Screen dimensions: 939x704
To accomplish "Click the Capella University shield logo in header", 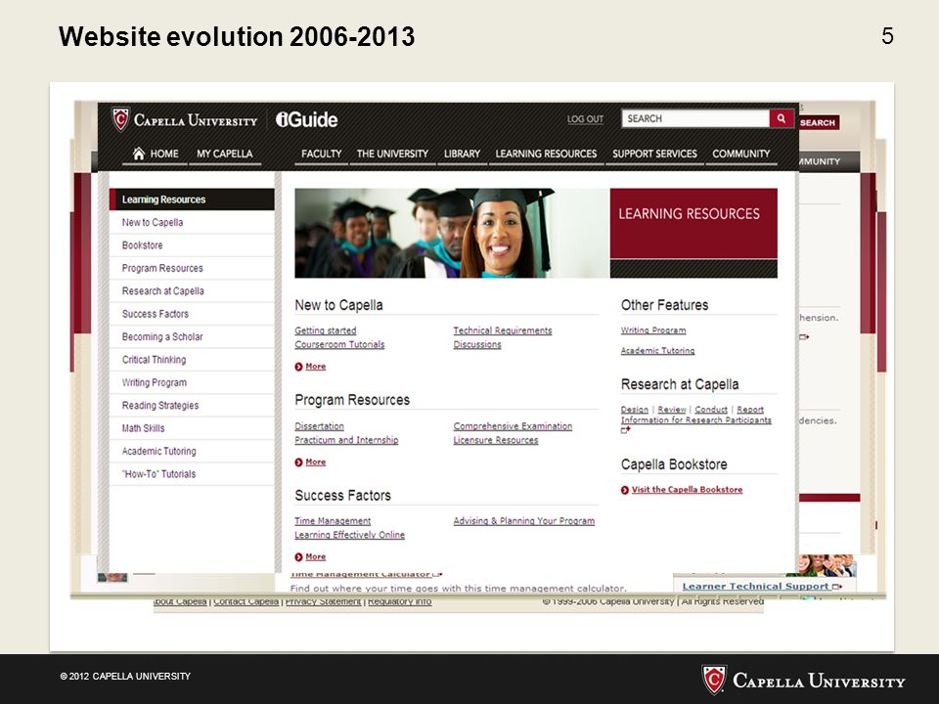I will [x=121, y=119].
